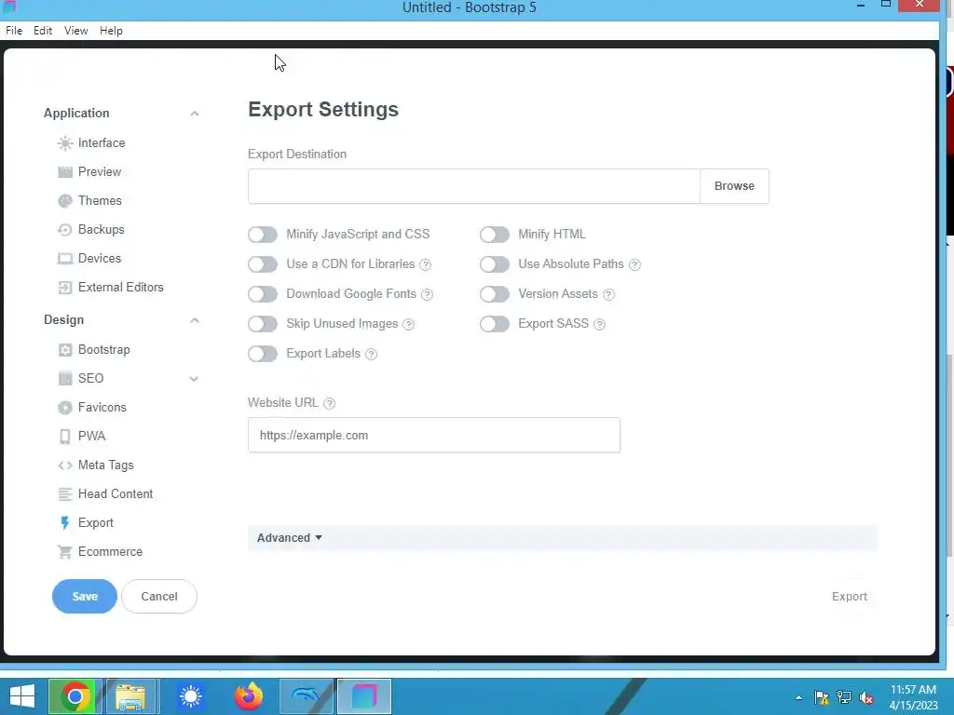Click the External Editors icon
Image resolution: width=954 pixels, height=715 pixels.
[64, 288]
